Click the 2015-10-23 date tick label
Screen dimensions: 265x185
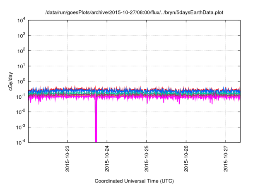pos(67,159)
